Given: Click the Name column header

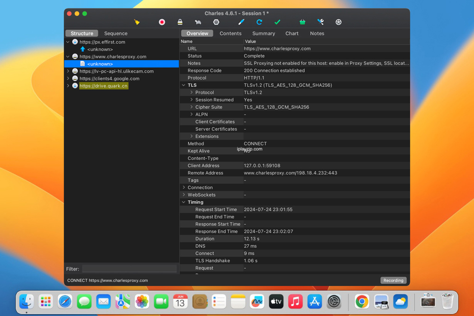Looking at the screenshot, I should [x=186, y=41].
